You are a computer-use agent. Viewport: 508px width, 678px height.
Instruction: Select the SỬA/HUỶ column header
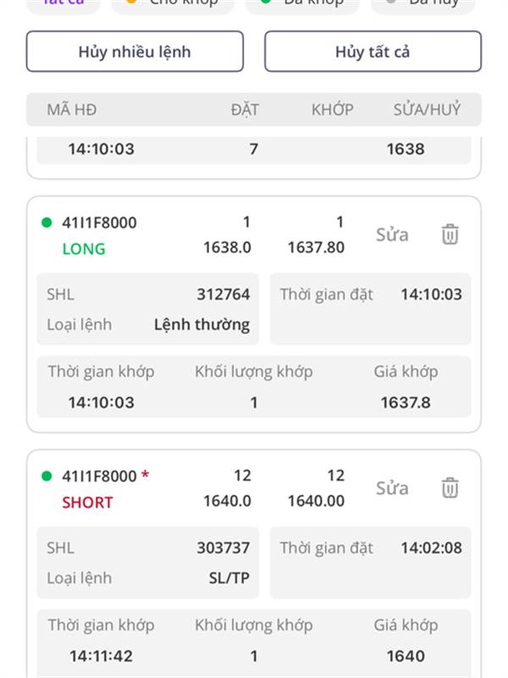point(427,110)
